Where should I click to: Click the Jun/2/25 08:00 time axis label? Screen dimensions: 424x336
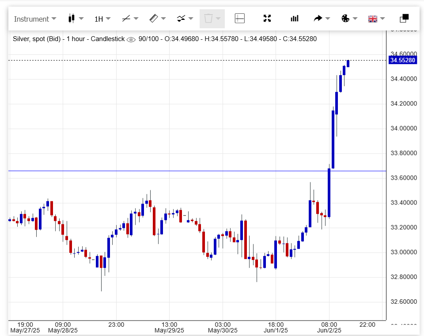329,327
